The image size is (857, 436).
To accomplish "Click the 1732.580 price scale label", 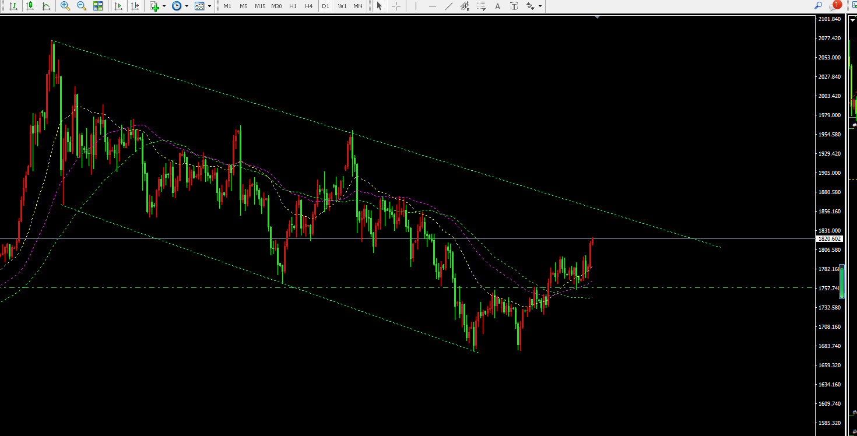I will tap(830, 308).
